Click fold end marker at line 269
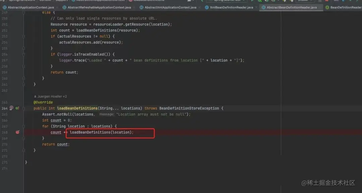Screen dimensions: 362x193 [23, 138]
